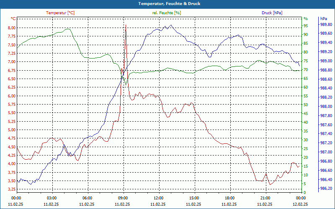Select the blue Druck [hPa] legend label
The width and height of the screenshot is (335, 209).
(x=272, y=13)
